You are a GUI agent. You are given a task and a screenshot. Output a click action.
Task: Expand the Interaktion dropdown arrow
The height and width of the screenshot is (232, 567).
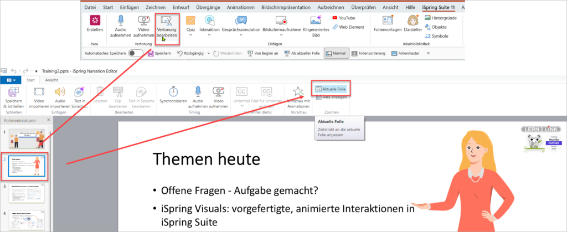click(x=209, y=35)
